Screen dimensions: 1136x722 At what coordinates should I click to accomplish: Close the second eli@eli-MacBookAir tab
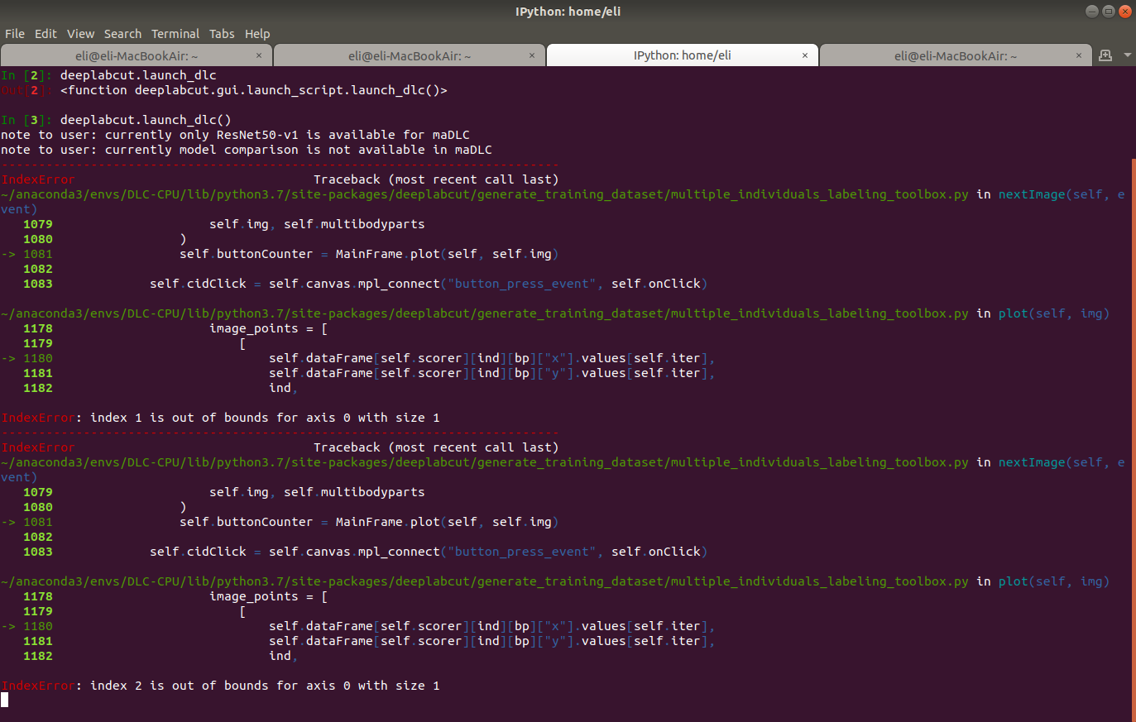(532, 55)
